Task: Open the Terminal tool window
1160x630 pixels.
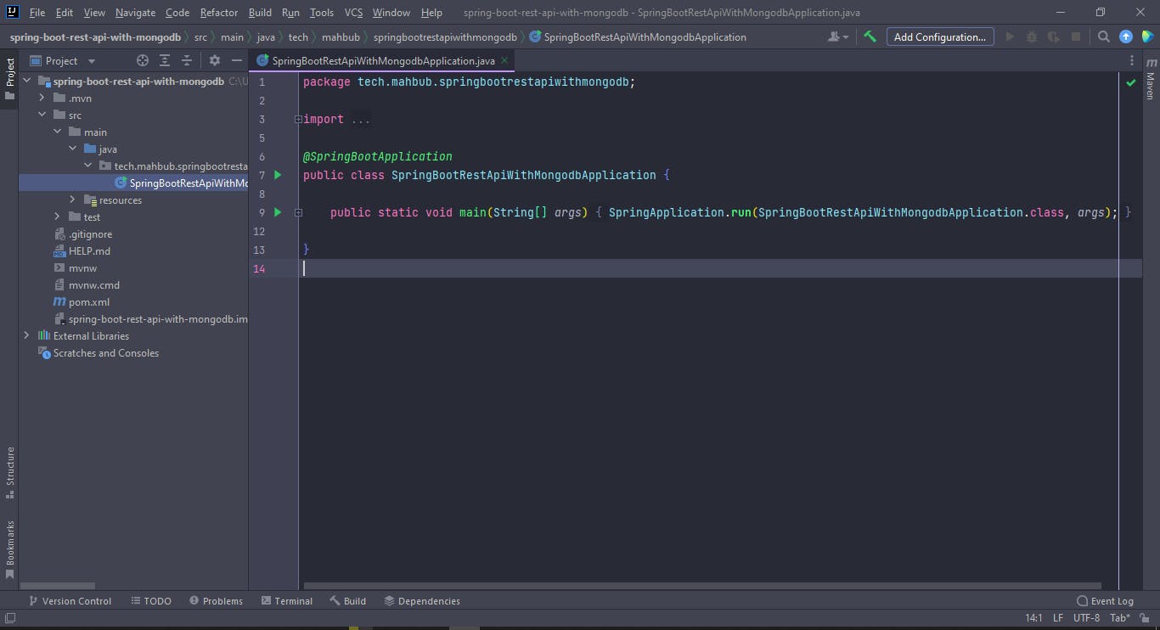Action: click(x=287, y=600)
